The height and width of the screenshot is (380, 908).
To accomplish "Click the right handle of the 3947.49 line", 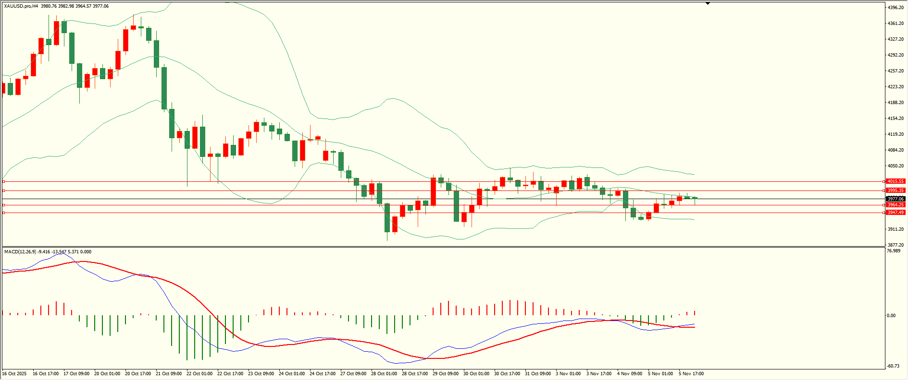I will click(x=884, y=213).
